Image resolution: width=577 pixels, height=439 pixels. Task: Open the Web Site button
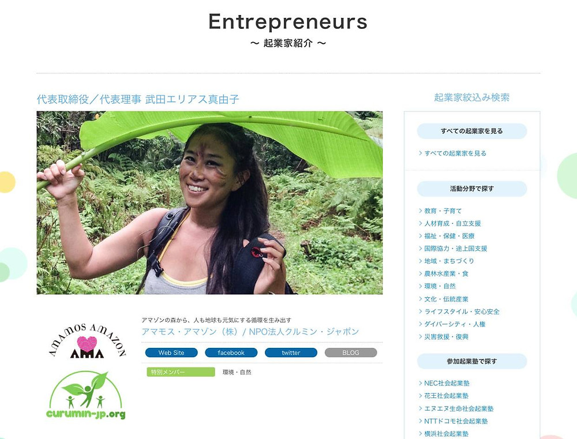click(171, 352)
